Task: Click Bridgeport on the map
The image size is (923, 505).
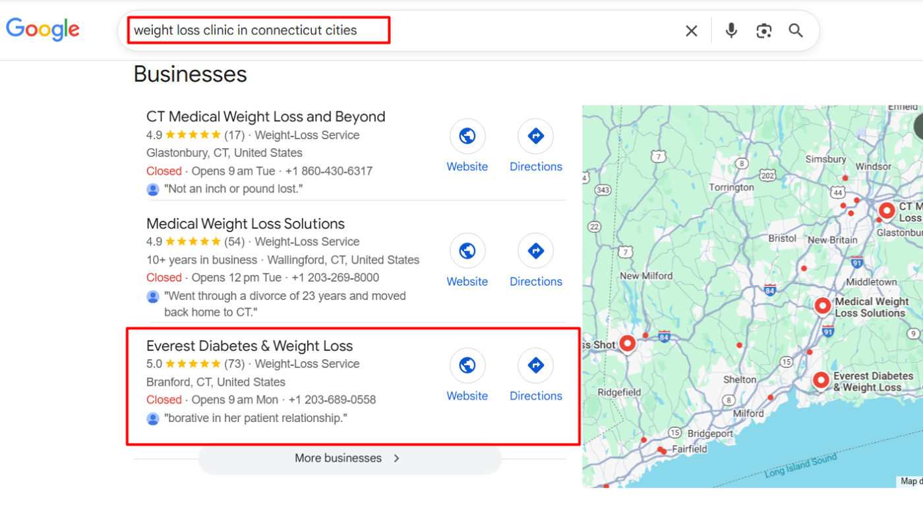Action: click(710, 434)
